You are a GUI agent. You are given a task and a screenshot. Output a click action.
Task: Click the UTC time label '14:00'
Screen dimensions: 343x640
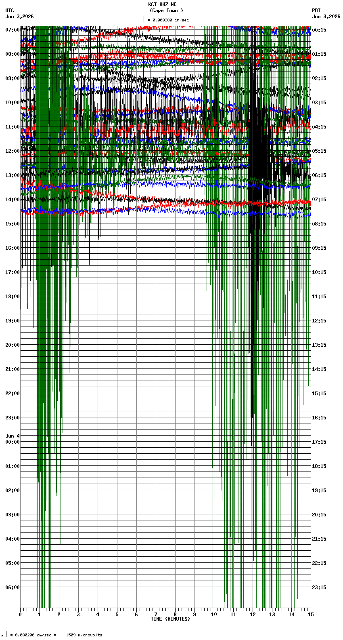click(13, 200)
